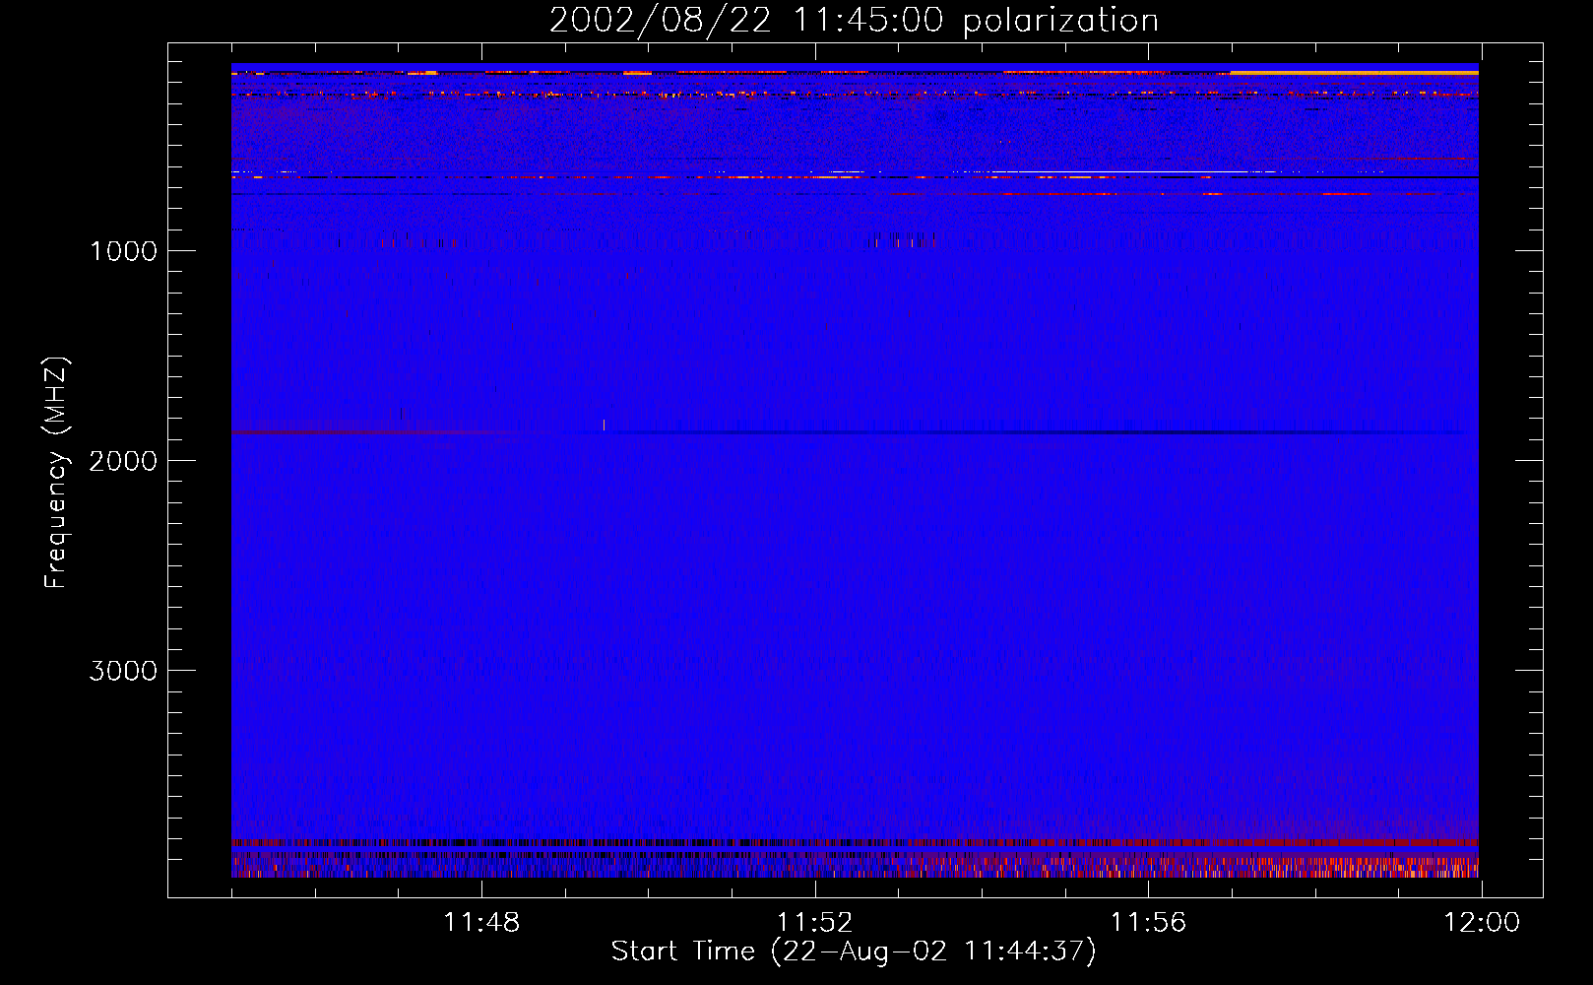
Task: Click the plot title "2002/08/22 11:45:00 polarization"
Action: click(854, 21)
